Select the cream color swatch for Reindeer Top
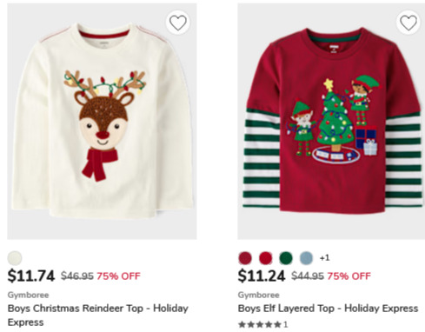The image size is (425, 332). tap(15, 258)
